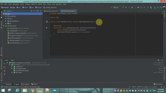Click the rebuild hammer icon in Build panel
166x93 pixels.
coord(4,64)
